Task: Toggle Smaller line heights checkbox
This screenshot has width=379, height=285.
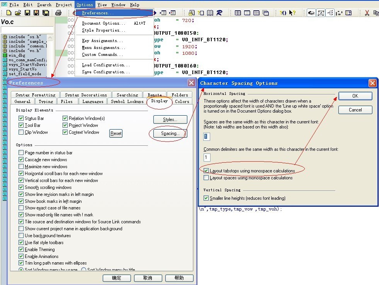Action: 206,198
